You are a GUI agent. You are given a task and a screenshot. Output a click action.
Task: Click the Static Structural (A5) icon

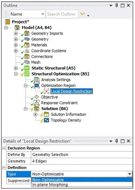coord(27,68)
